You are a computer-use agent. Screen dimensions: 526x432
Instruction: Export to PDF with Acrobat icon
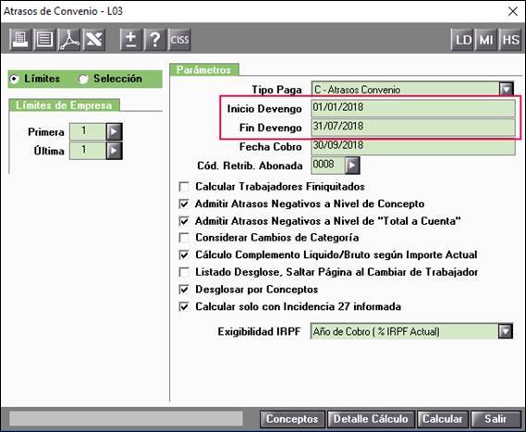(69, 39)
